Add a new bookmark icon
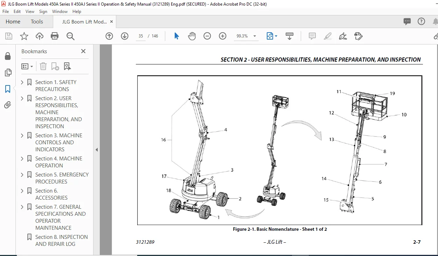The image size is (438, 256). 55,66
